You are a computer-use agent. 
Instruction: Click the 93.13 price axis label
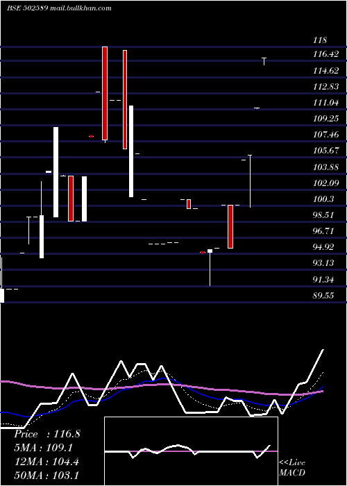click(323, 263)
